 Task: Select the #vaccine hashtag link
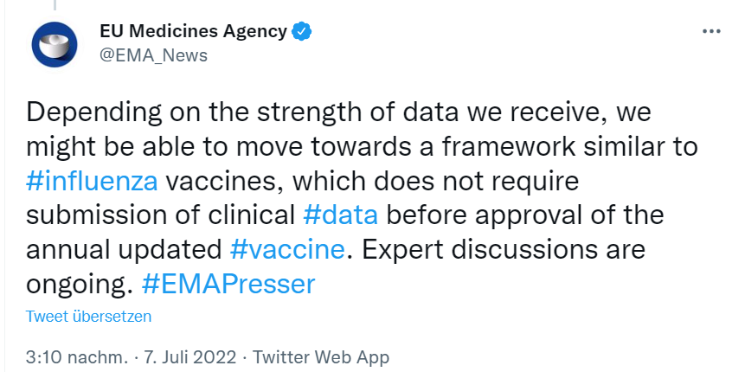tap(287, 249)
